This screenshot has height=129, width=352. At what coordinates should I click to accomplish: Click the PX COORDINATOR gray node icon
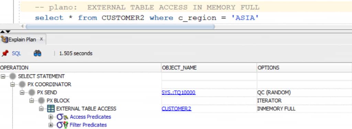22,84
